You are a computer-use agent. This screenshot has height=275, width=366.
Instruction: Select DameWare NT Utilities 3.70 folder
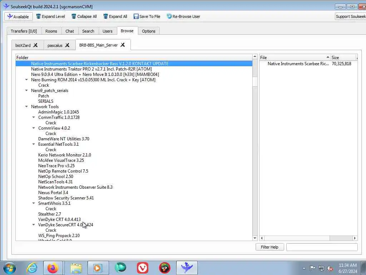[64, 139]
